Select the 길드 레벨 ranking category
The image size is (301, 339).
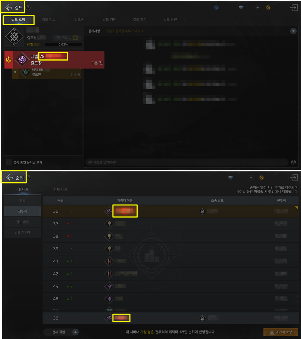click(x=23, y=222)
